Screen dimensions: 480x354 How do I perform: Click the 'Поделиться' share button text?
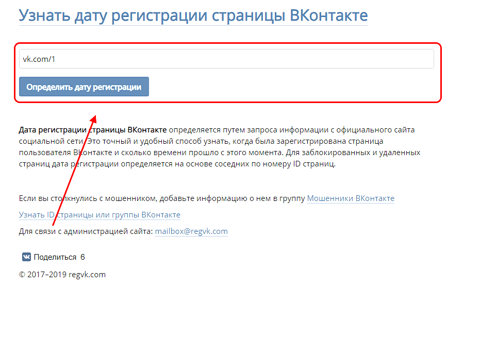coord(55,257)
